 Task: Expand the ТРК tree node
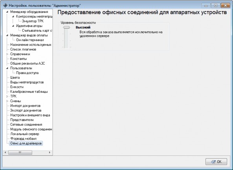point(7,96)
